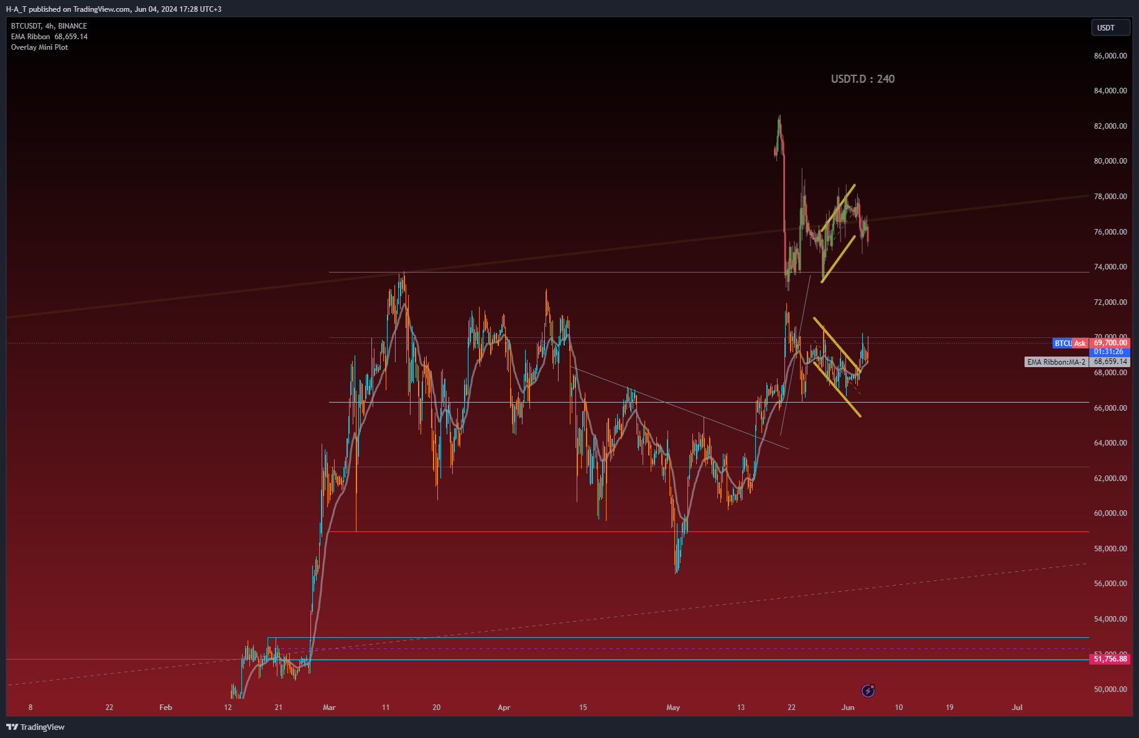Image resolution: width=1139 pixels, height=738 pixels.
Task: Click the 10 date label on time axis
Action: click(899, 708)
